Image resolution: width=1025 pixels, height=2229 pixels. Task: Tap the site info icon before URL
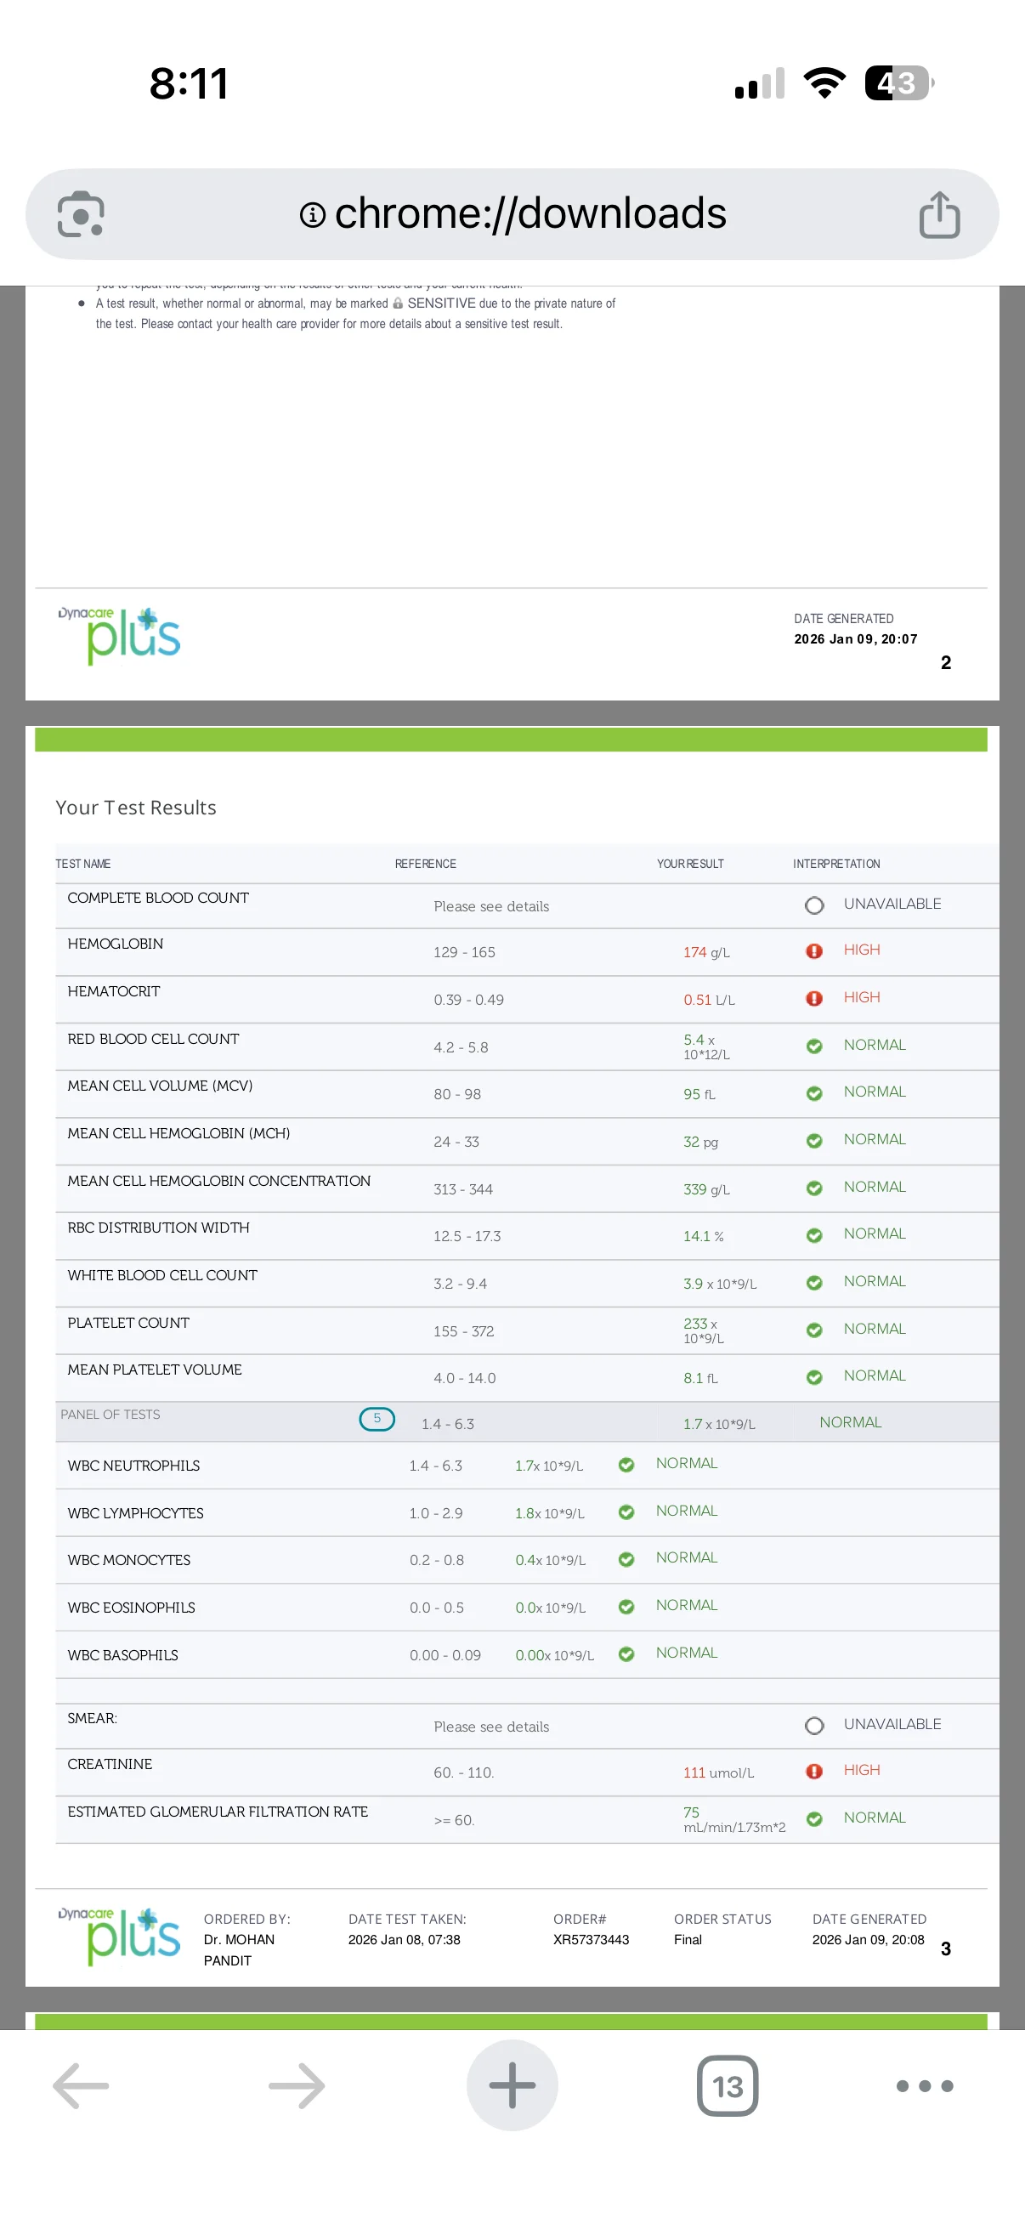pos(312,214)
